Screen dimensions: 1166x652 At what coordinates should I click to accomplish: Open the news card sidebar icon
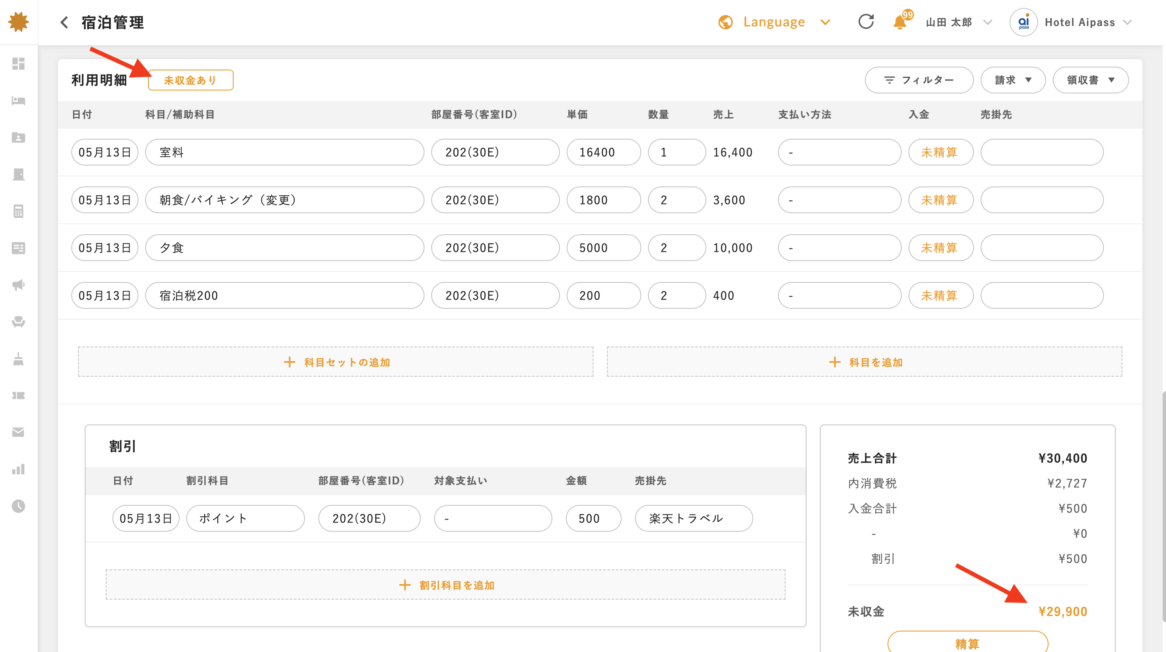click(x=18, y=248)
